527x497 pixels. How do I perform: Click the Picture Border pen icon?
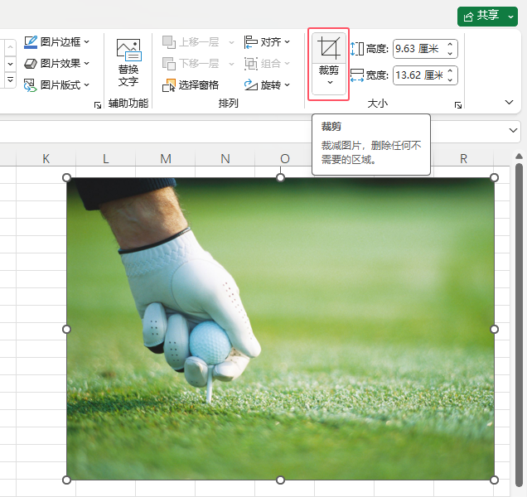point(31,42)
